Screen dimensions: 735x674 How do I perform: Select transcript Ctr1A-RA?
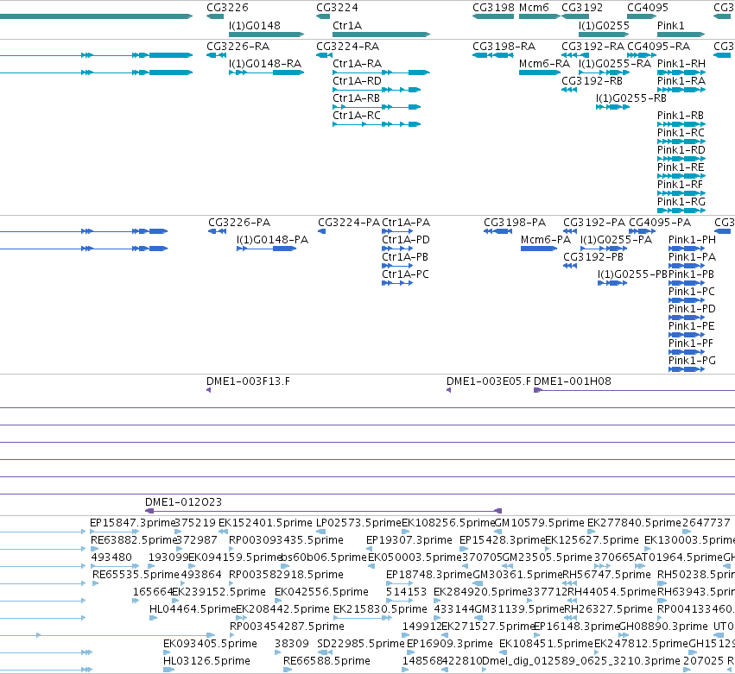(x=358, y=64)
